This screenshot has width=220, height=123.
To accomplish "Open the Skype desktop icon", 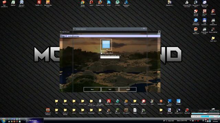I will (x=109, y=3).
